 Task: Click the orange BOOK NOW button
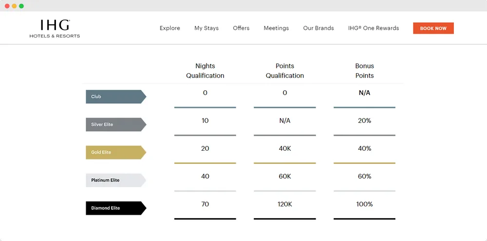pos(433,28)
